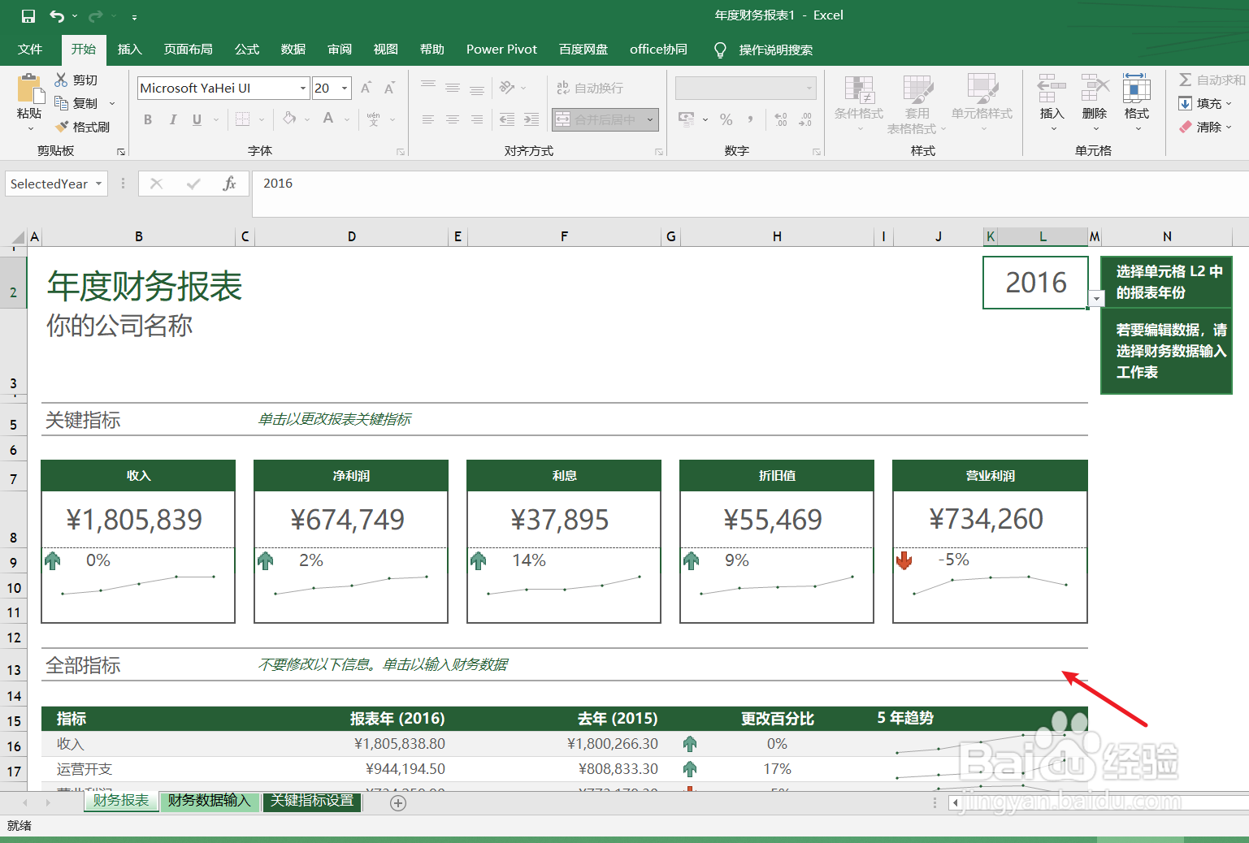Toggle Bold formatting
Screen dimensions: 1249x843
(148, 119)
